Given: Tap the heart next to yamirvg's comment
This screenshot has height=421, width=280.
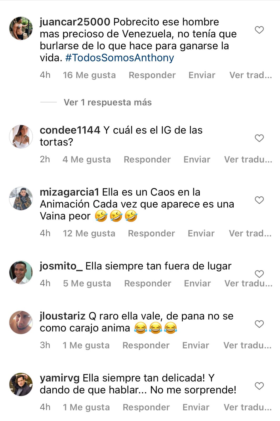Looking at the screenshot, I should click(259, 386).
